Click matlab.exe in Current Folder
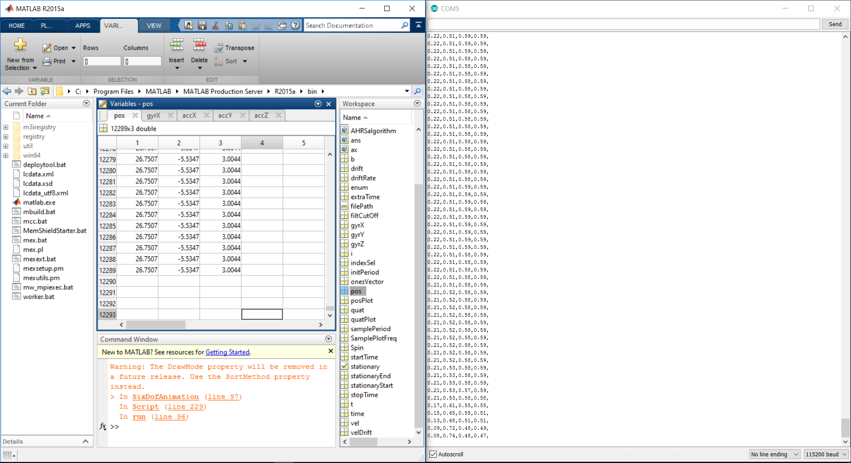851x463 pixels. tap(39, 202)
